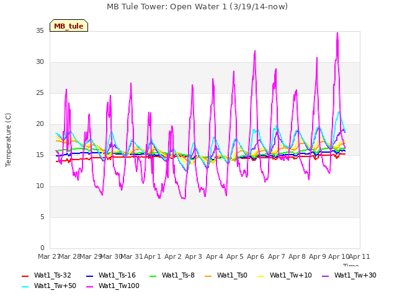Click the Apr 8 x-axis label
The height and width of the screenshot is (298, 397).
[297, 256]
